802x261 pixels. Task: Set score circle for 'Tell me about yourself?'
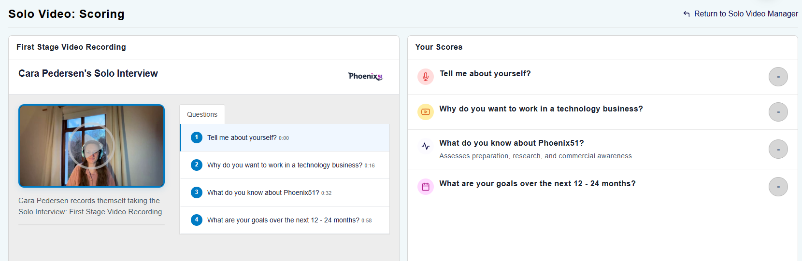(778, 77)
